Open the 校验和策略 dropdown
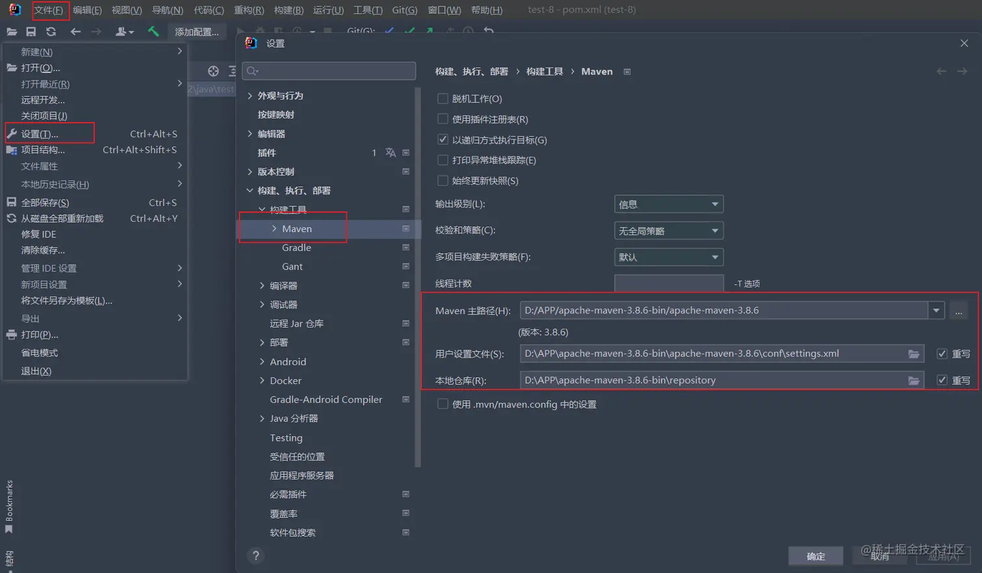 (668, 231)
